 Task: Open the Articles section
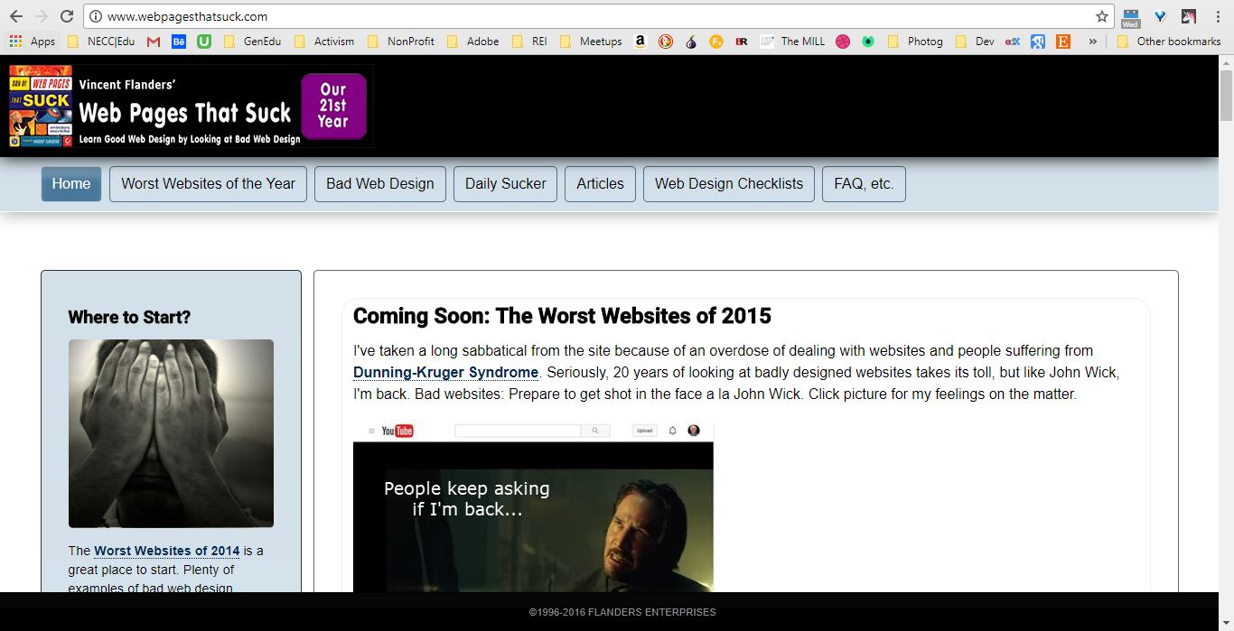coord(601,183)
